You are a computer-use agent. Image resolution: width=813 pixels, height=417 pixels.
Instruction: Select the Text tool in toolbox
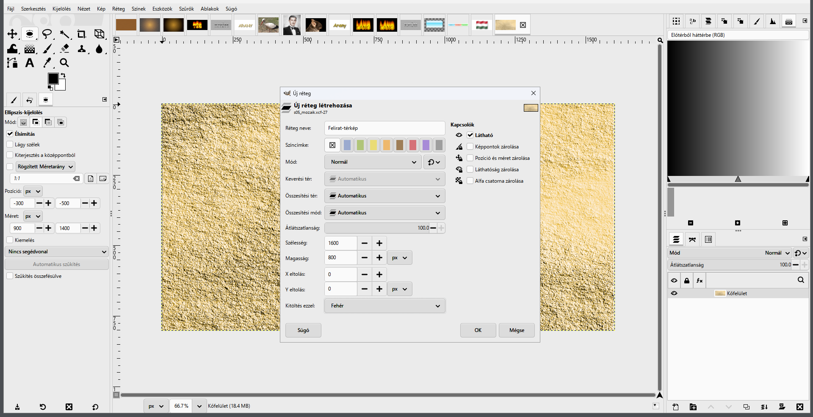(29, 63)
